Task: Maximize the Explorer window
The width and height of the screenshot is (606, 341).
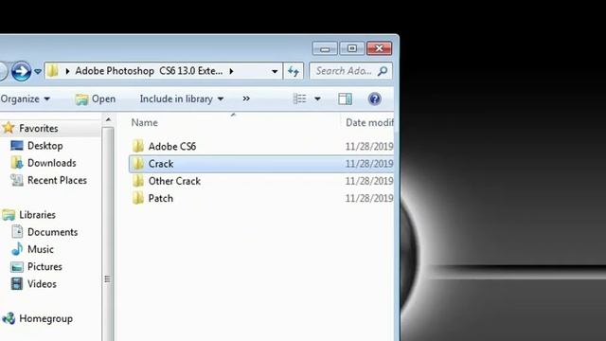Action: coord(352,48)
